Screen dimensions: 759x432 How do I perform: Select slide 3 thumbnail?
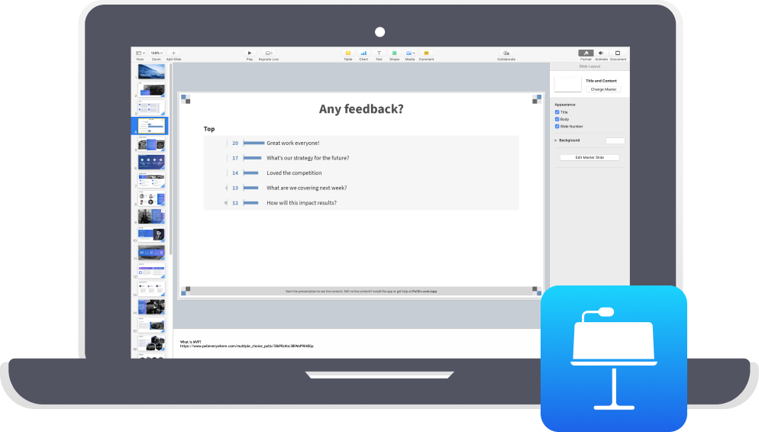tap(151, 108)
